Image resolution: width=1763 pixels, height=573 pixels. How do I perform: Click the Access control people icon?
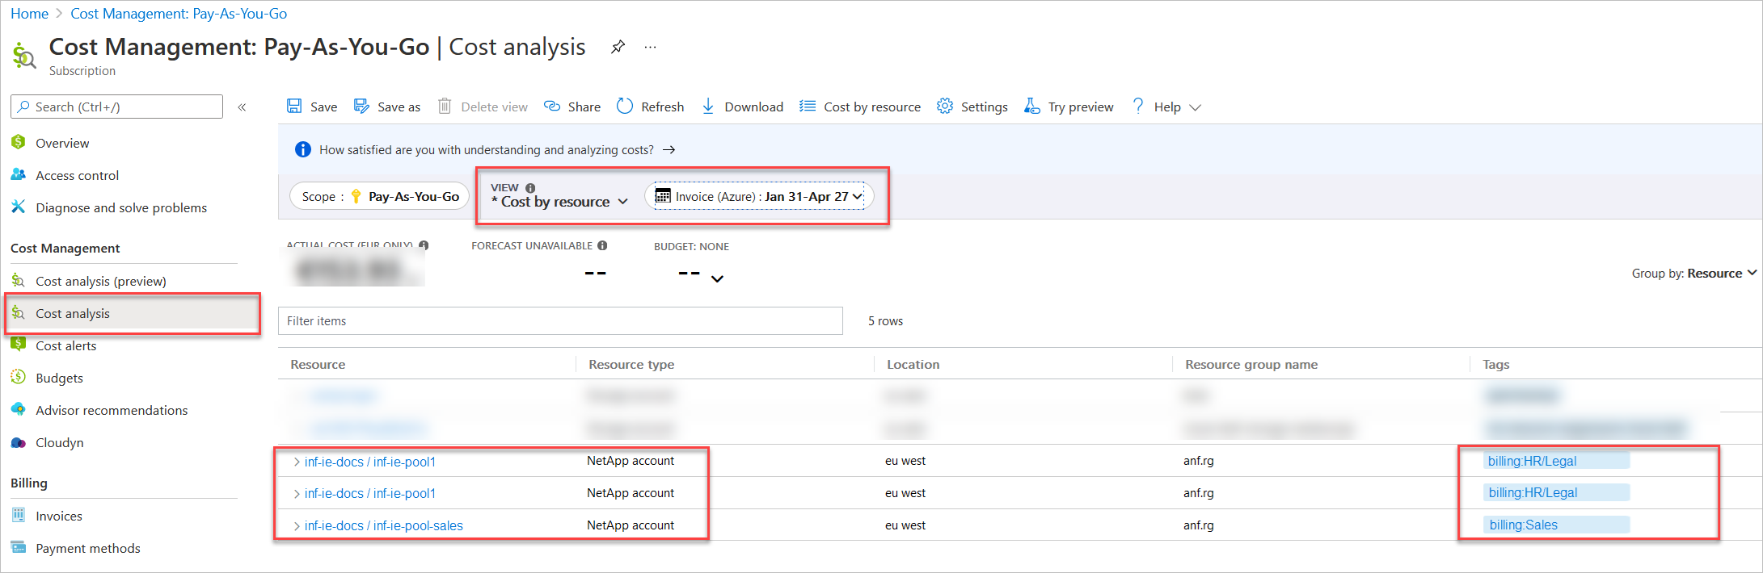click(19, 175)
